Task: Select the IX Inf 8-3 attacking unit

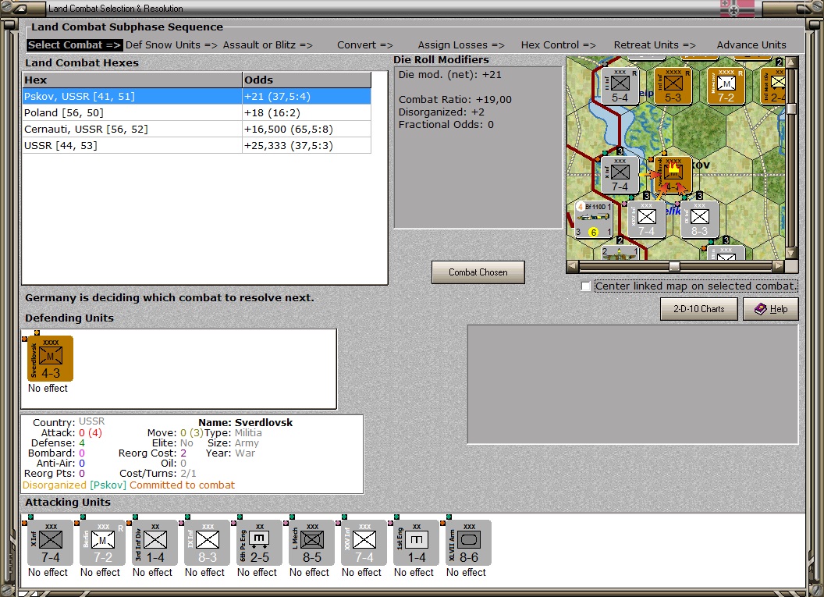Action: coord(207,543)
